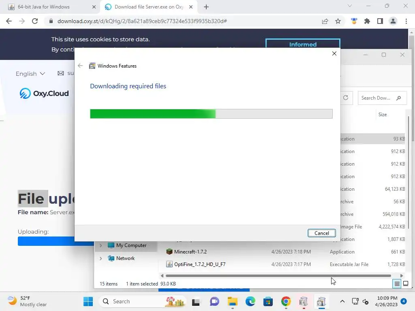Open the weather widget 52°F
415x311 pixels.
point(27,301)
